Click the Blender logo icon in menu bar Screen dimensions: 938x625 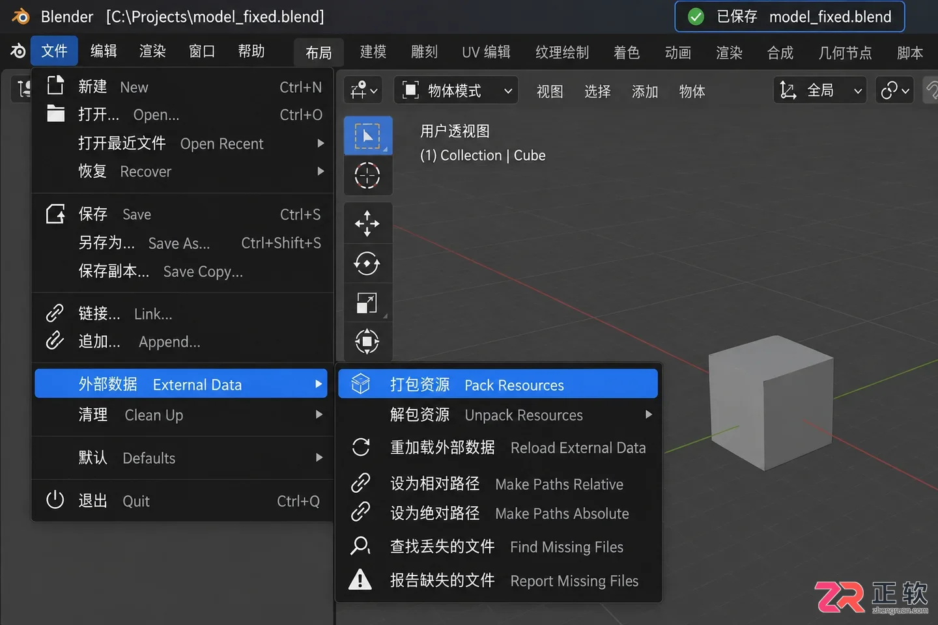pyautogui.click(x=18, y=51)
